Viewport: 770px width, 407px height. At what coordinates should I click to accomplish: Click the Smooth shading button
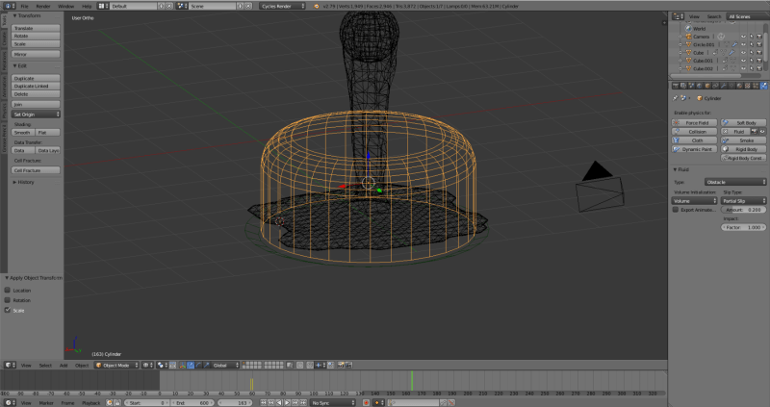coord(23,133)
